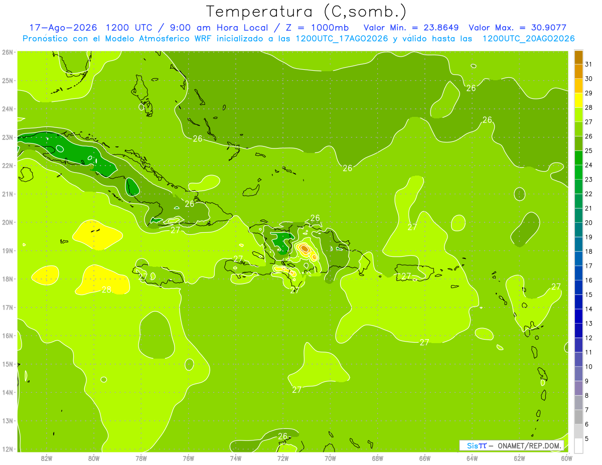Click the "28" contour label west of Jamaica
The height and width of the screenshot is (465, 602).
106,289
